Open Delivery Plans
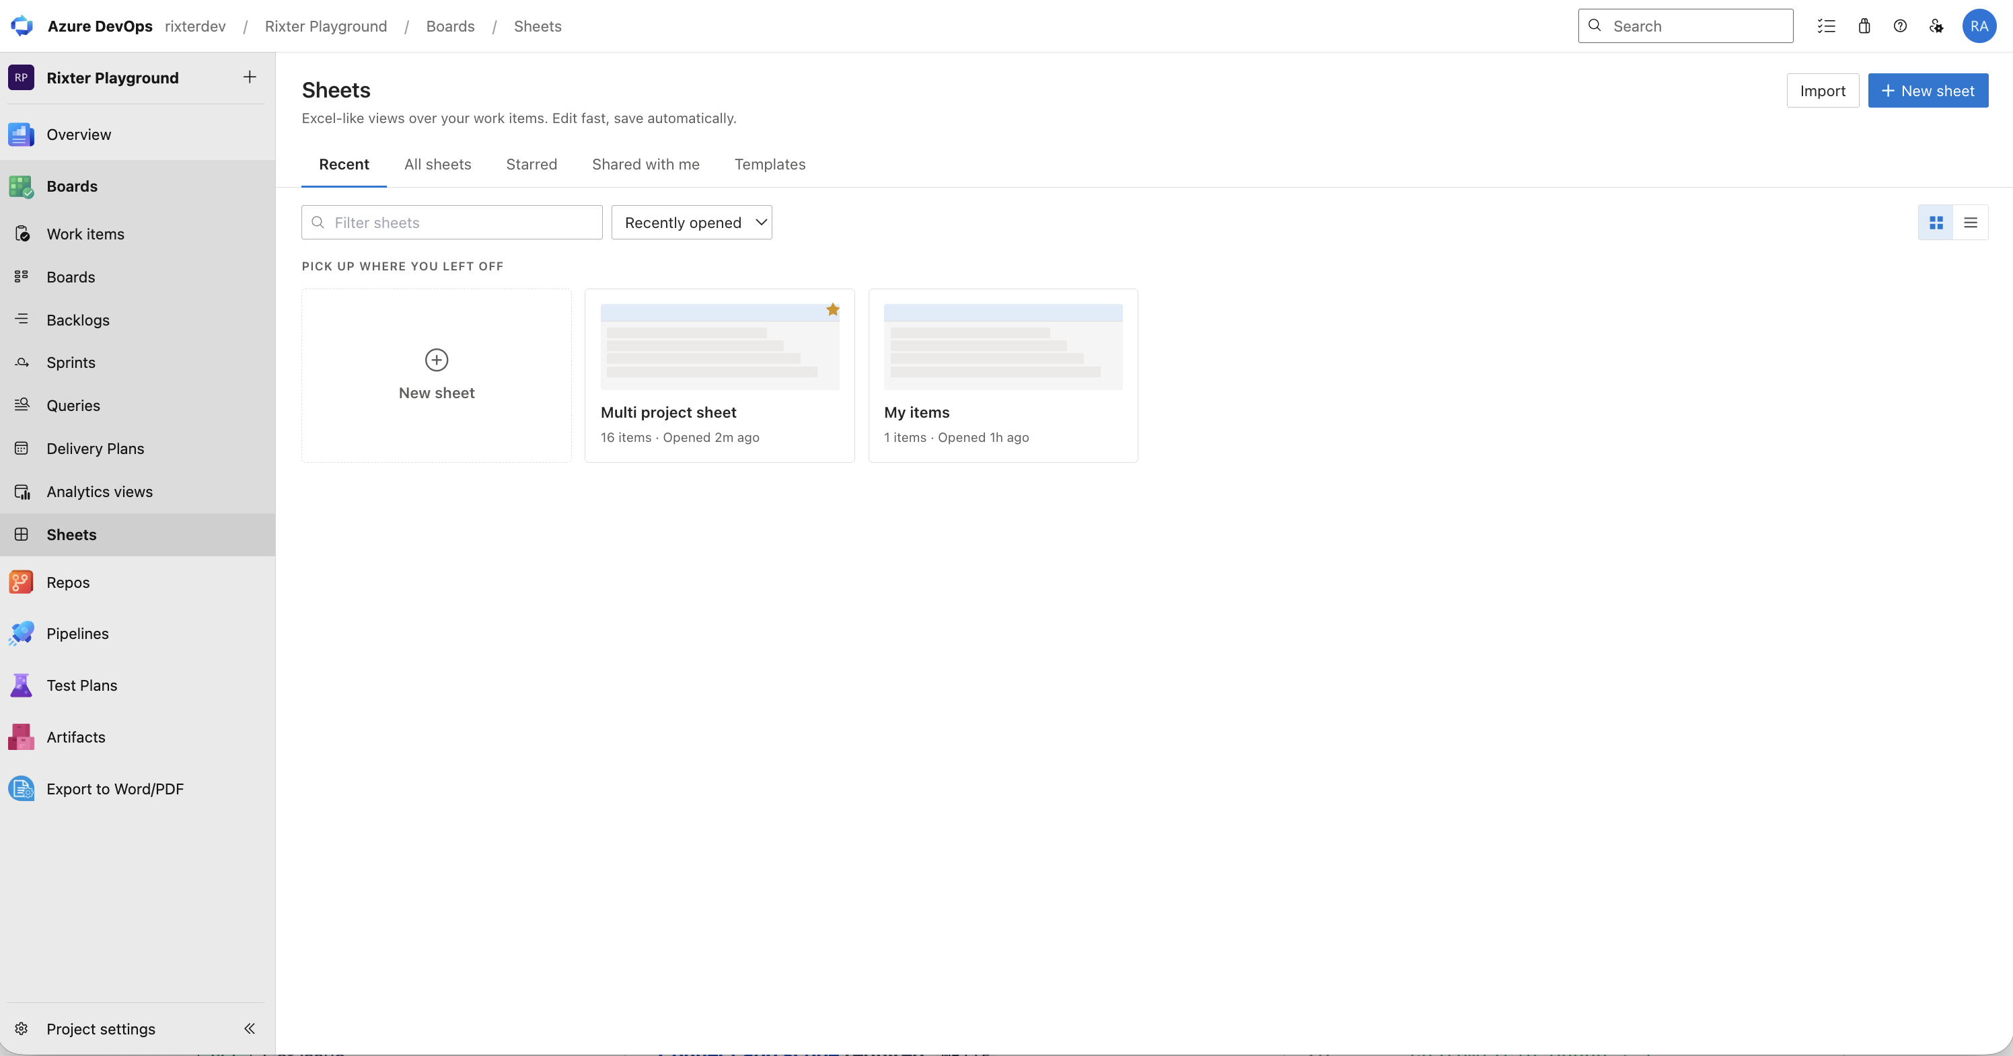 (137, 449)
